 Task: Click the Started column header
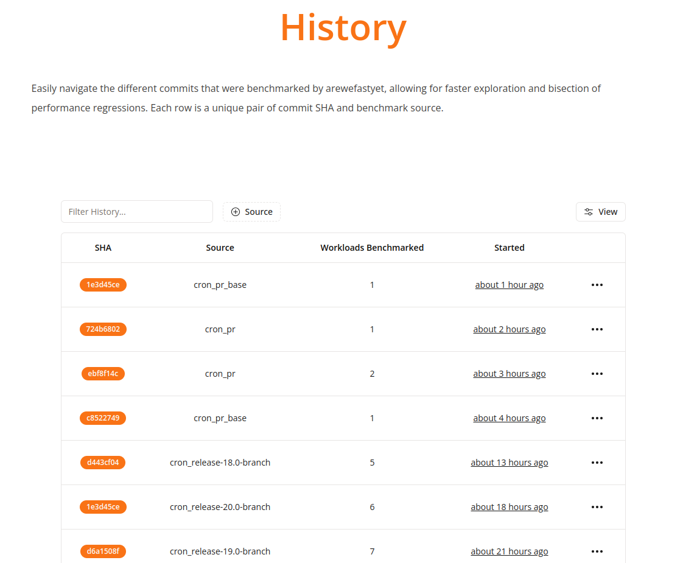tap(509, 248)
